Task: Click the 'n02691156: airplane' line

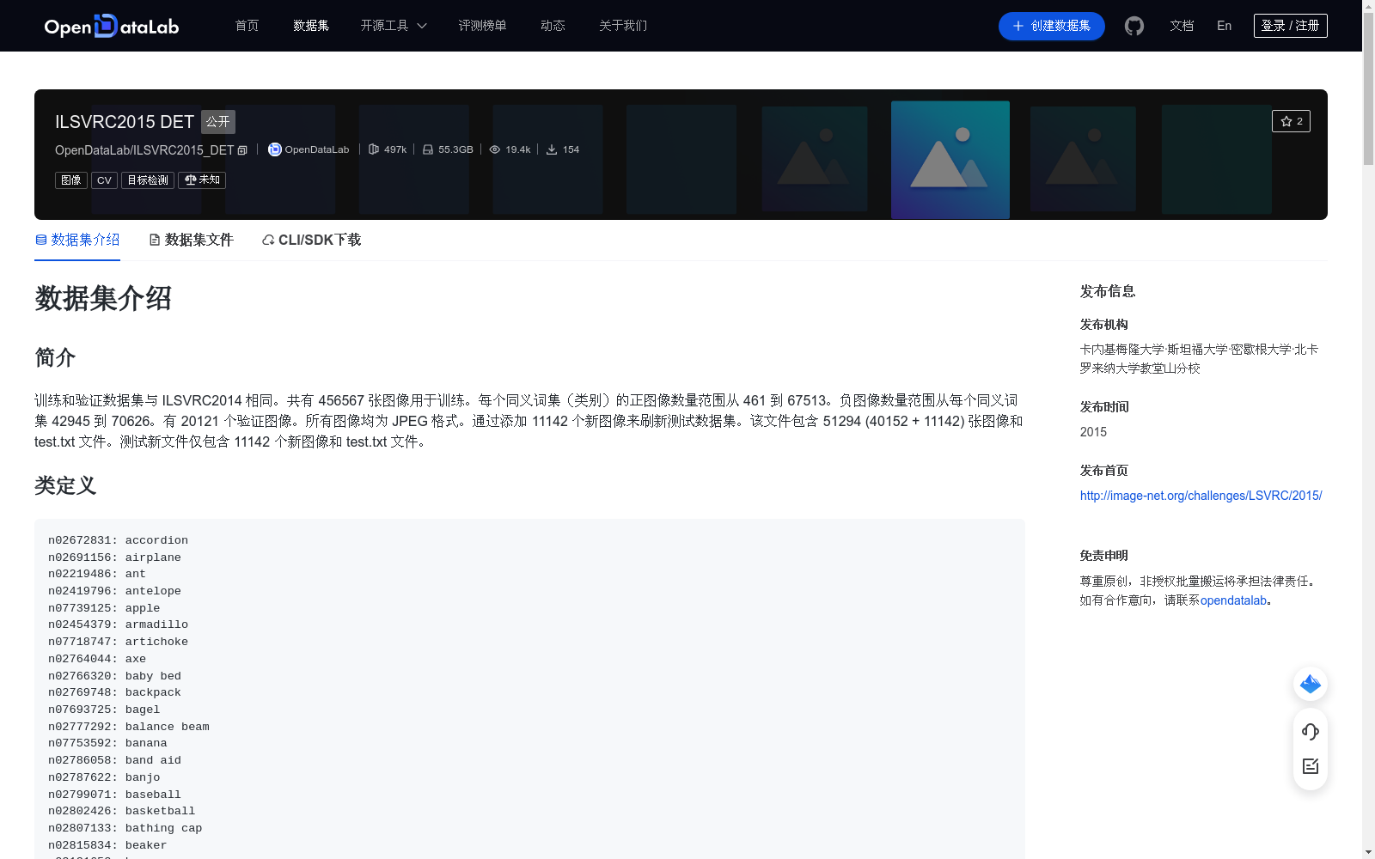Action: [114, 557]
